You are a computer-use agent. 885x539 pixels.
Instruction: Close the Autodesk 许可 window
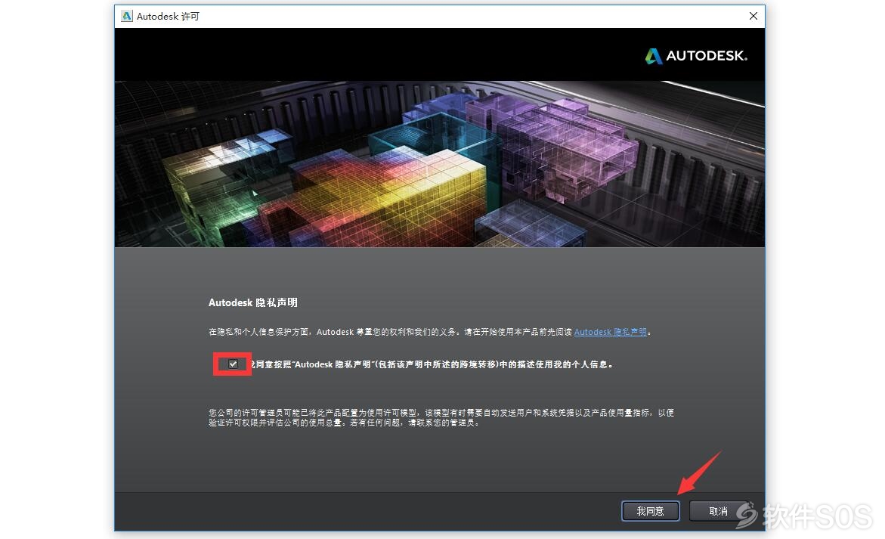point(753,17)
